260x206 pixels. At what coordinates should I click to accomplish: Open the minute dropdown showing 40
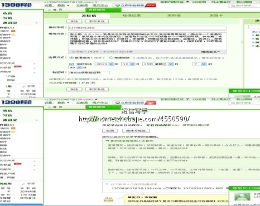pyautogui.click(x=75, y=67)
